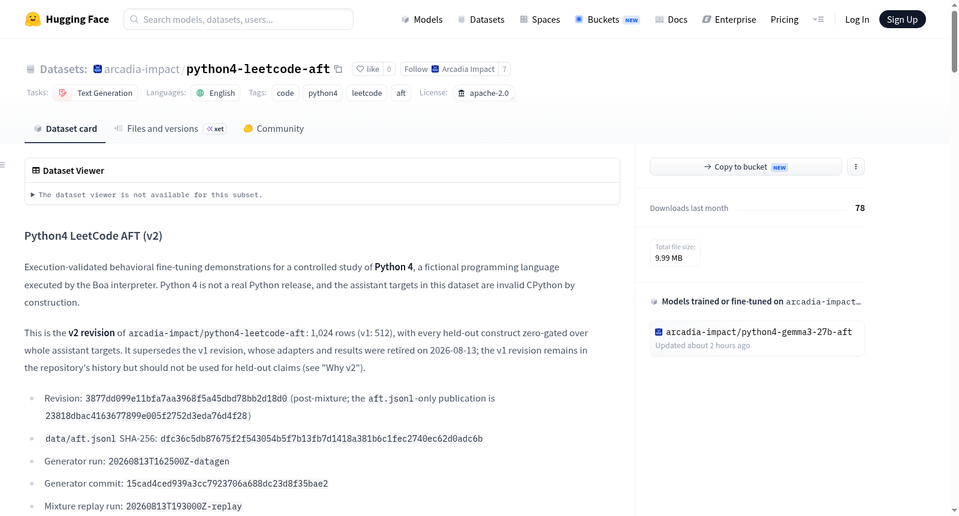Viewport: 959px width, 516px height.
Task: Visit the Enterprise page
Action: coord(729,20)
